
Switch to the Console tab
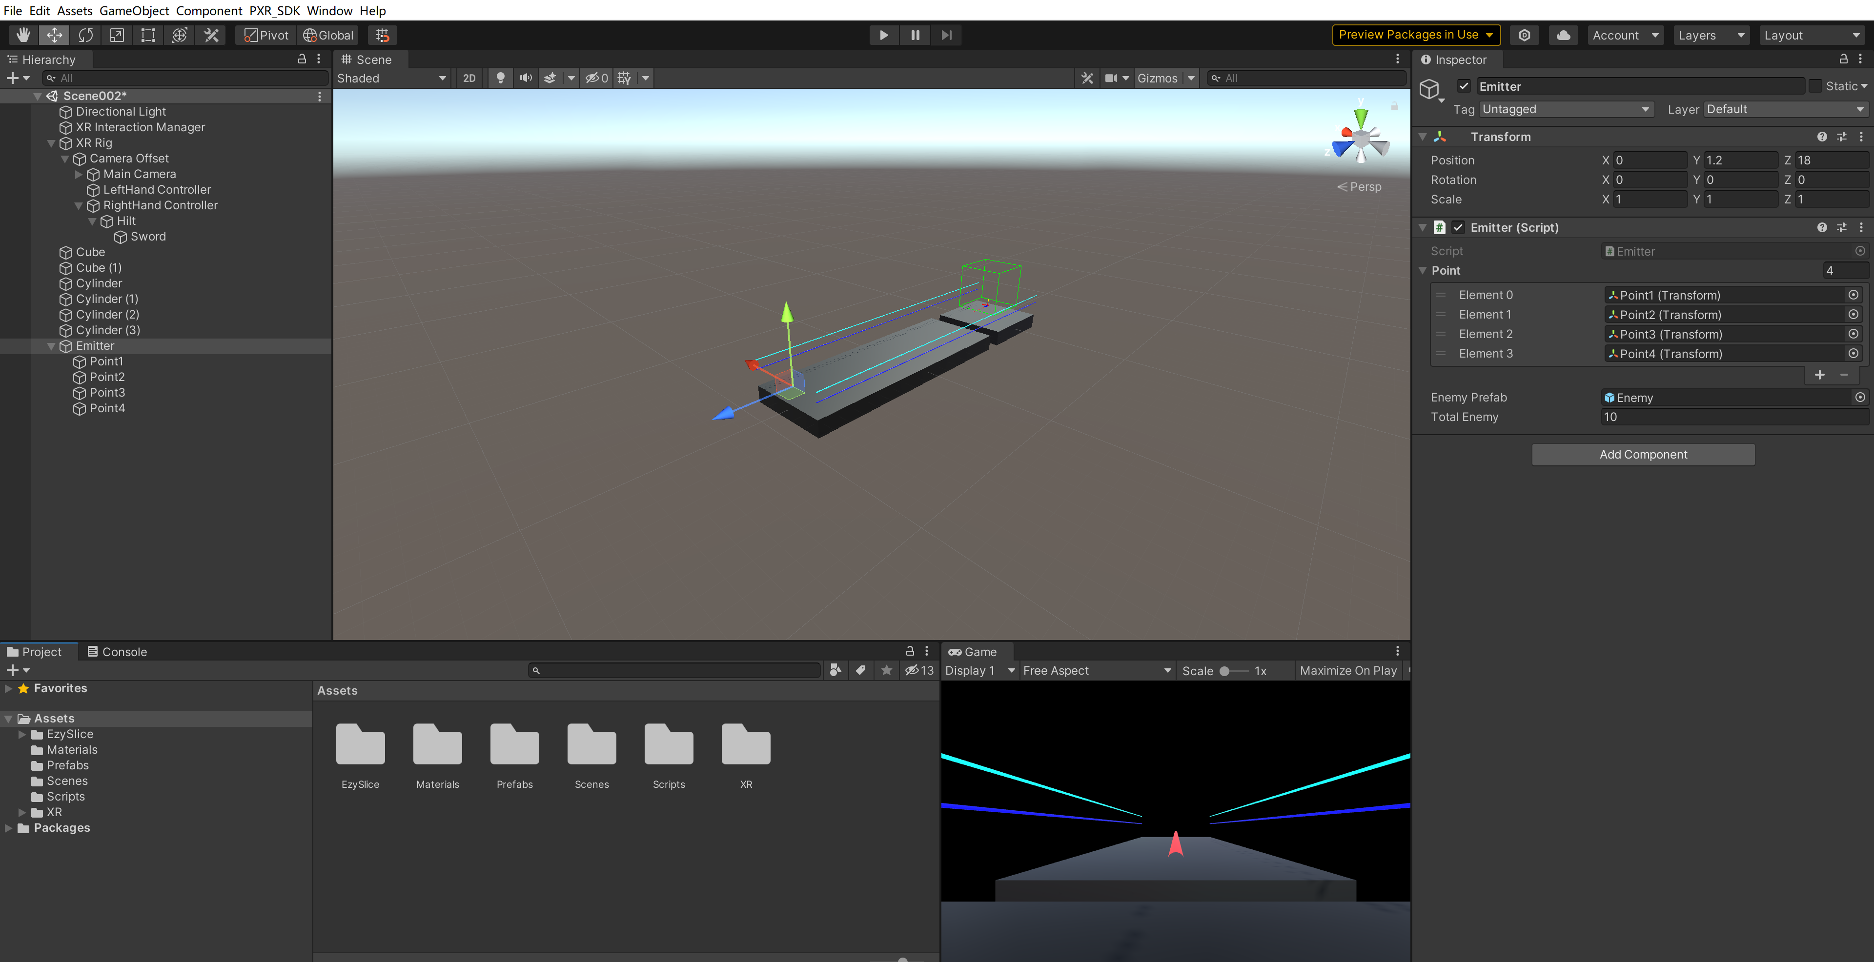(x=117, y=652)
